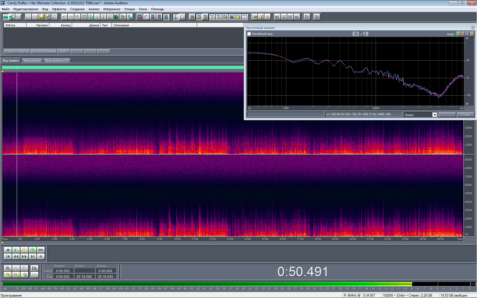Select saved analysis slot 1
The height and width of the screenshot is (298, 477).
click(x=458, y=34)
